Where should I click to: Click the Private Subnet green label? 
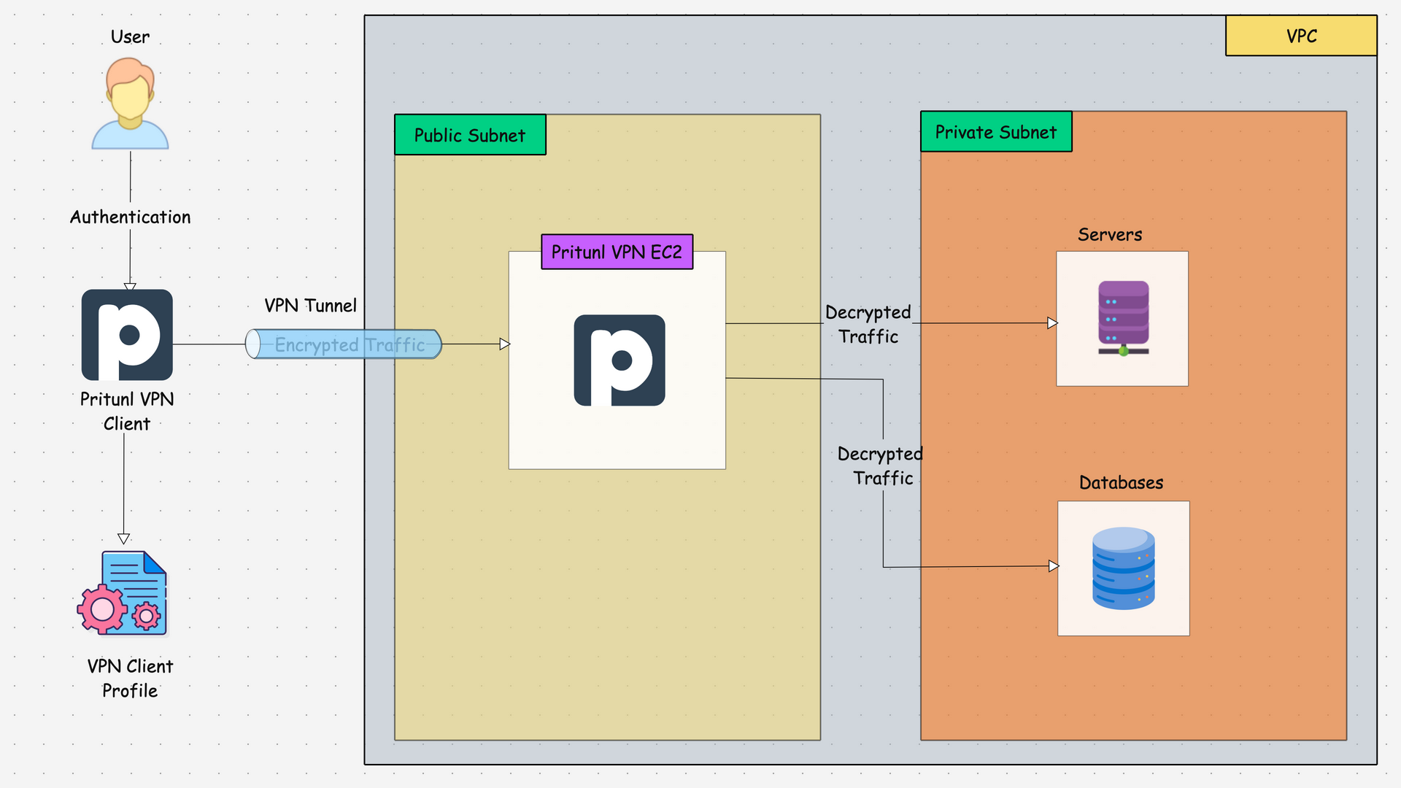[996, 132]
